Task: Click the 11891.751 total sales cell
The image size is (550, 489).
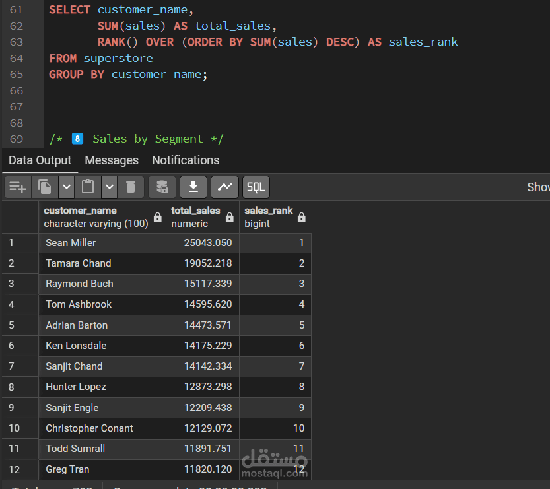Action: 203,449
